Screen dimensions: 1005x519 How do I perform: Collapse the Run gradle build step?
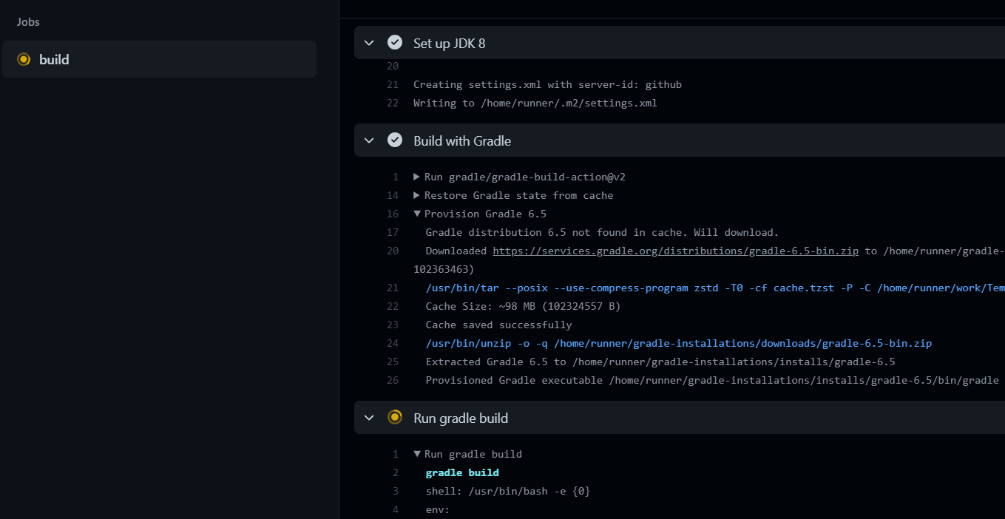(x=369, y=417)
